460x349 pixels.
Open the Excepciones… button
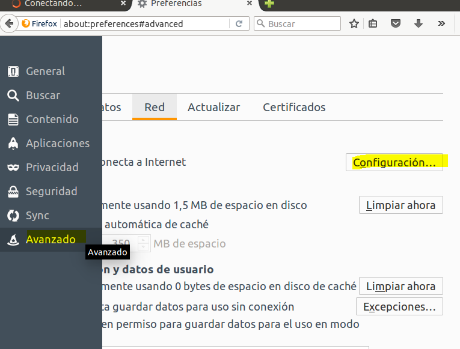tap(399, 306)
